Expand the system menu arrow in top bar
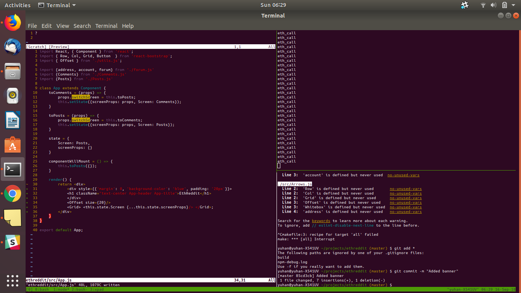The image size is (521, 293). (x=514, y=5)
